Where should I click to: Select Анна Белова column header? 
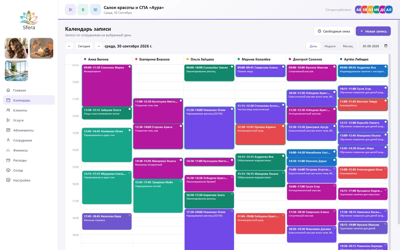click(x=107, y=59)
